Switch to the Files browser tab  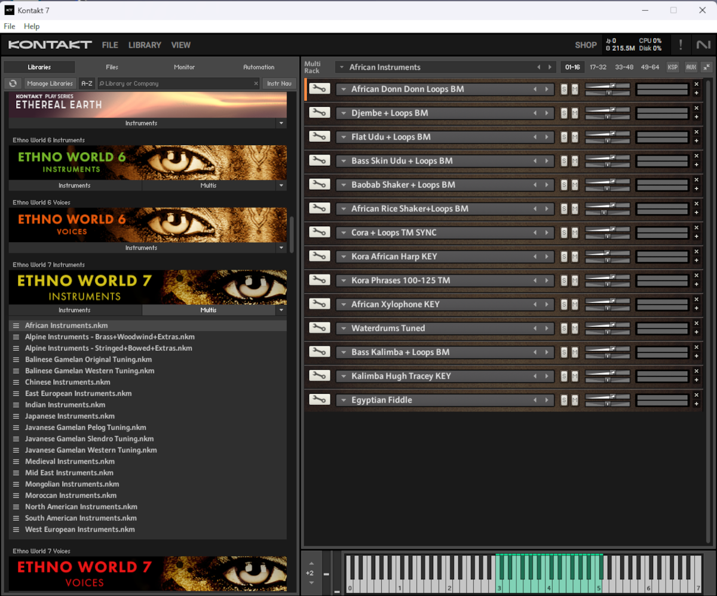[x=112, y=67]
